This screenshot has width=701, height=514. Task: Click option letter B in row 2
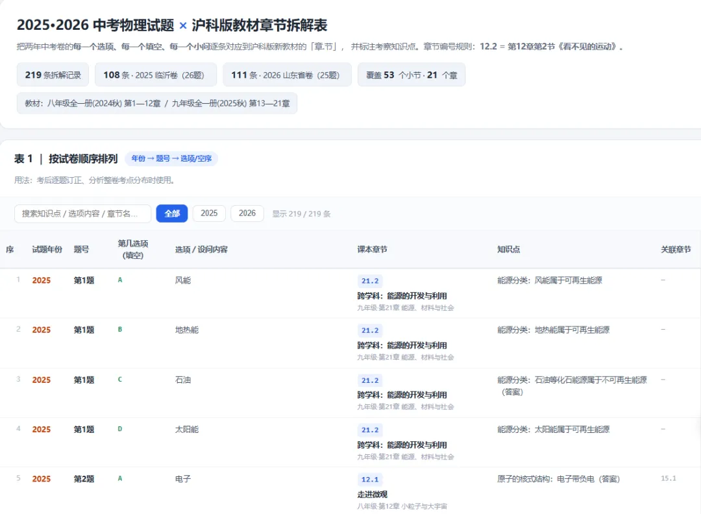120,330
